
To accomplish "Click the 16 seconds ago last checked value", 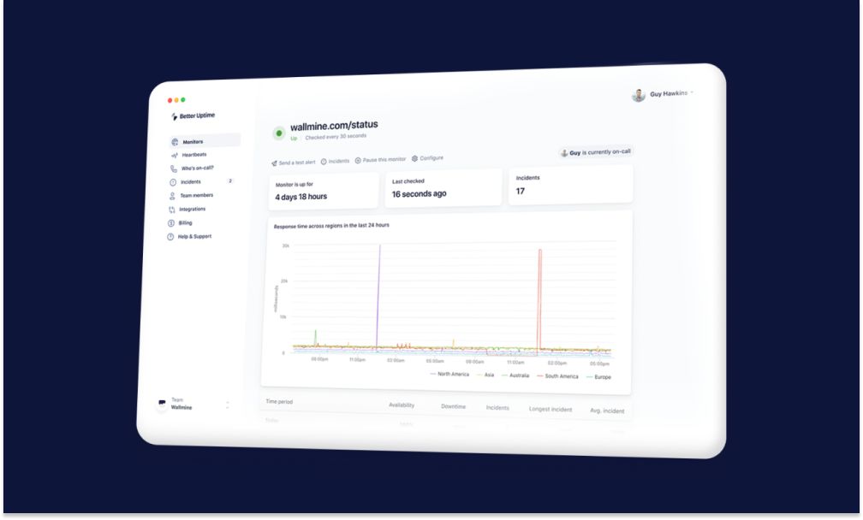I will click(x=419, y=194).
